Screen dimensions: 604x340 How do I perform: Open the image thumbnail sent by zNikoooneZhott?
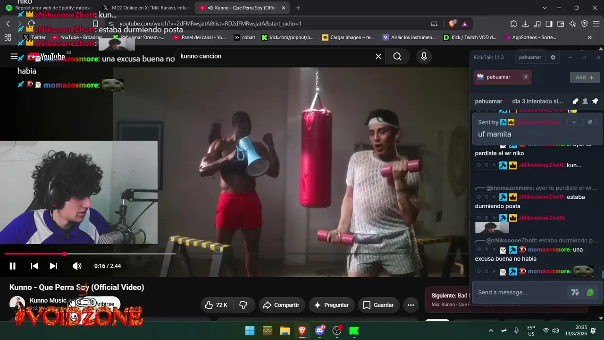492,228
